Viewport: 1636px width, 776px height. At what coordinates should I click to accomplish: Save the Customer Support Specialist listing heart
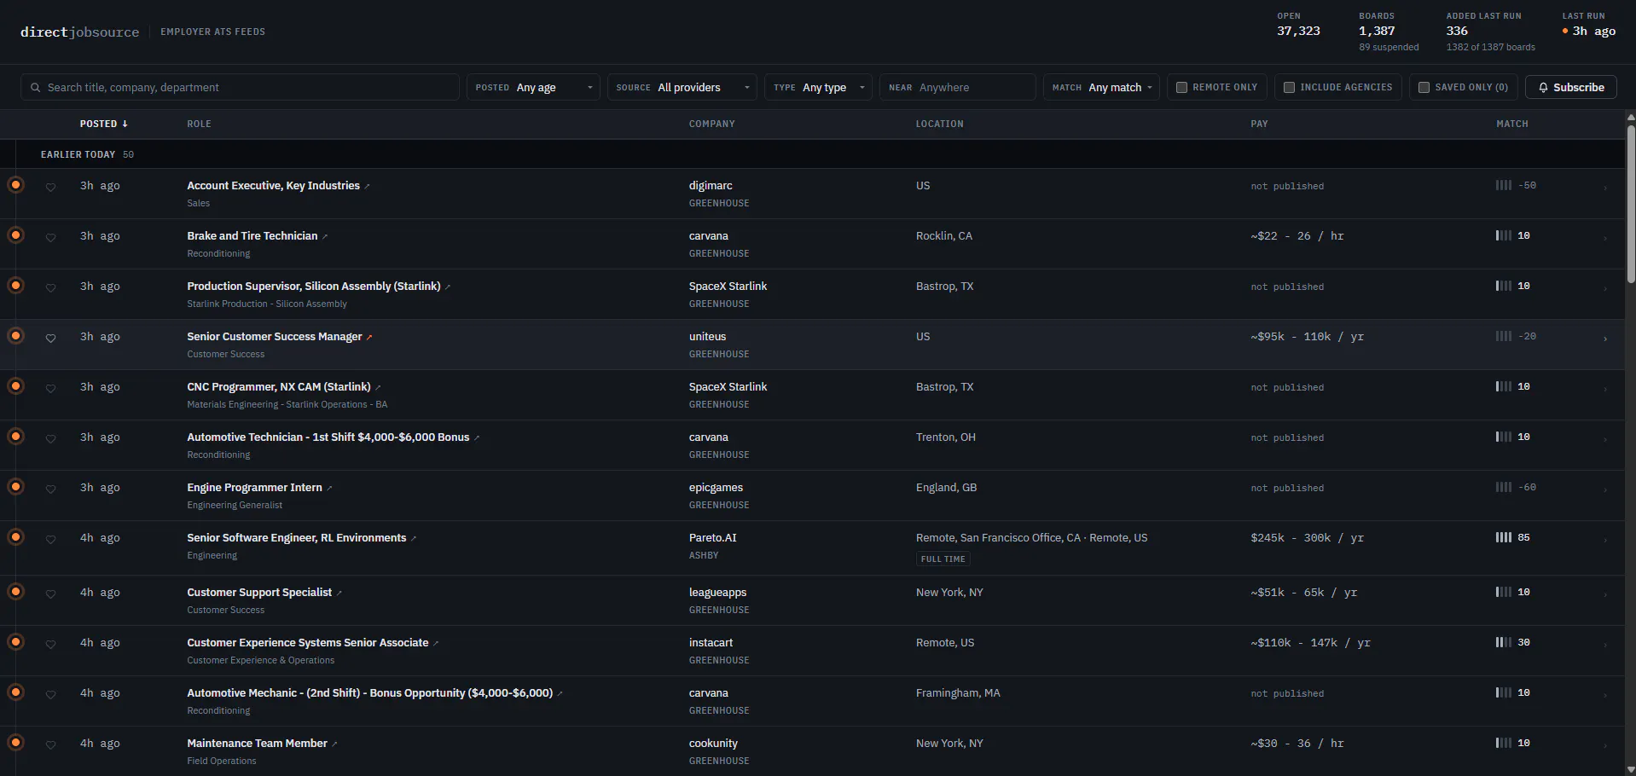[x=50, y=594]
